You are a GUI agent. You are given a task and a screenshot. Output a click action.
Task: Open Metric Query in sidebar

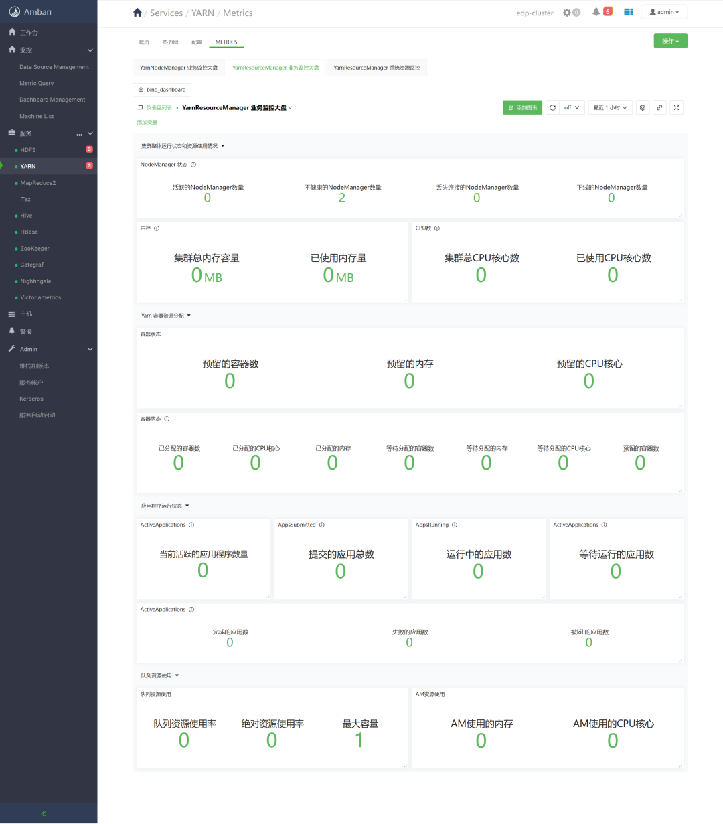[37, 84]
